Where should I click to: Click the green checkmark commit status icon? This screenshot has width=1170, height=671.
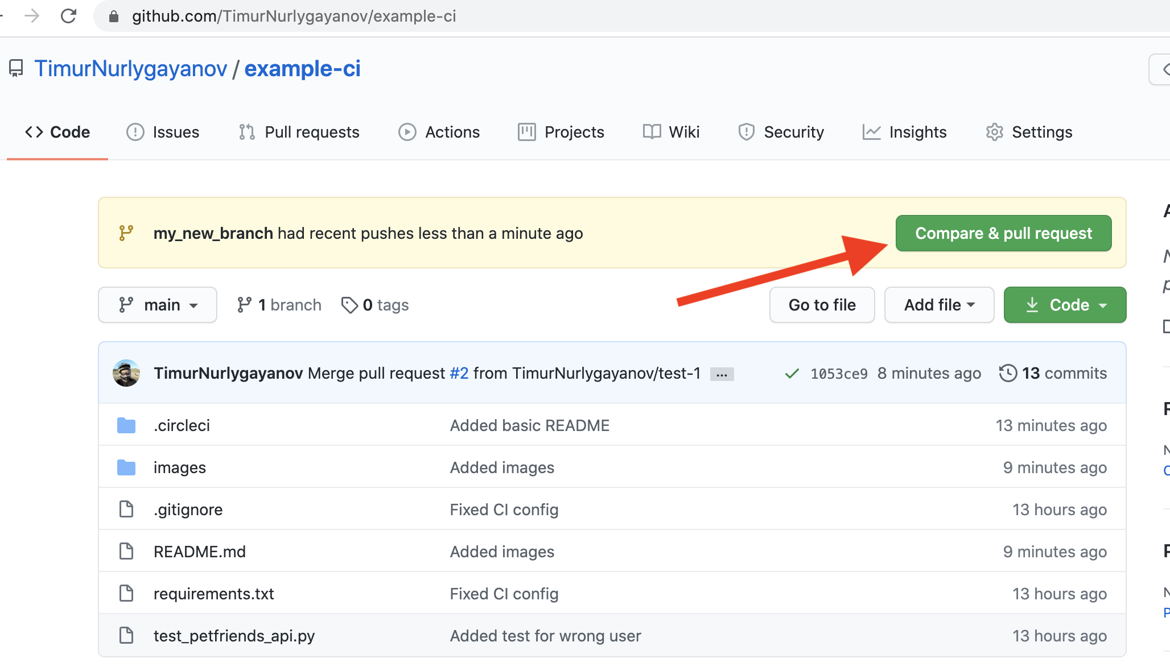[792, 374]
